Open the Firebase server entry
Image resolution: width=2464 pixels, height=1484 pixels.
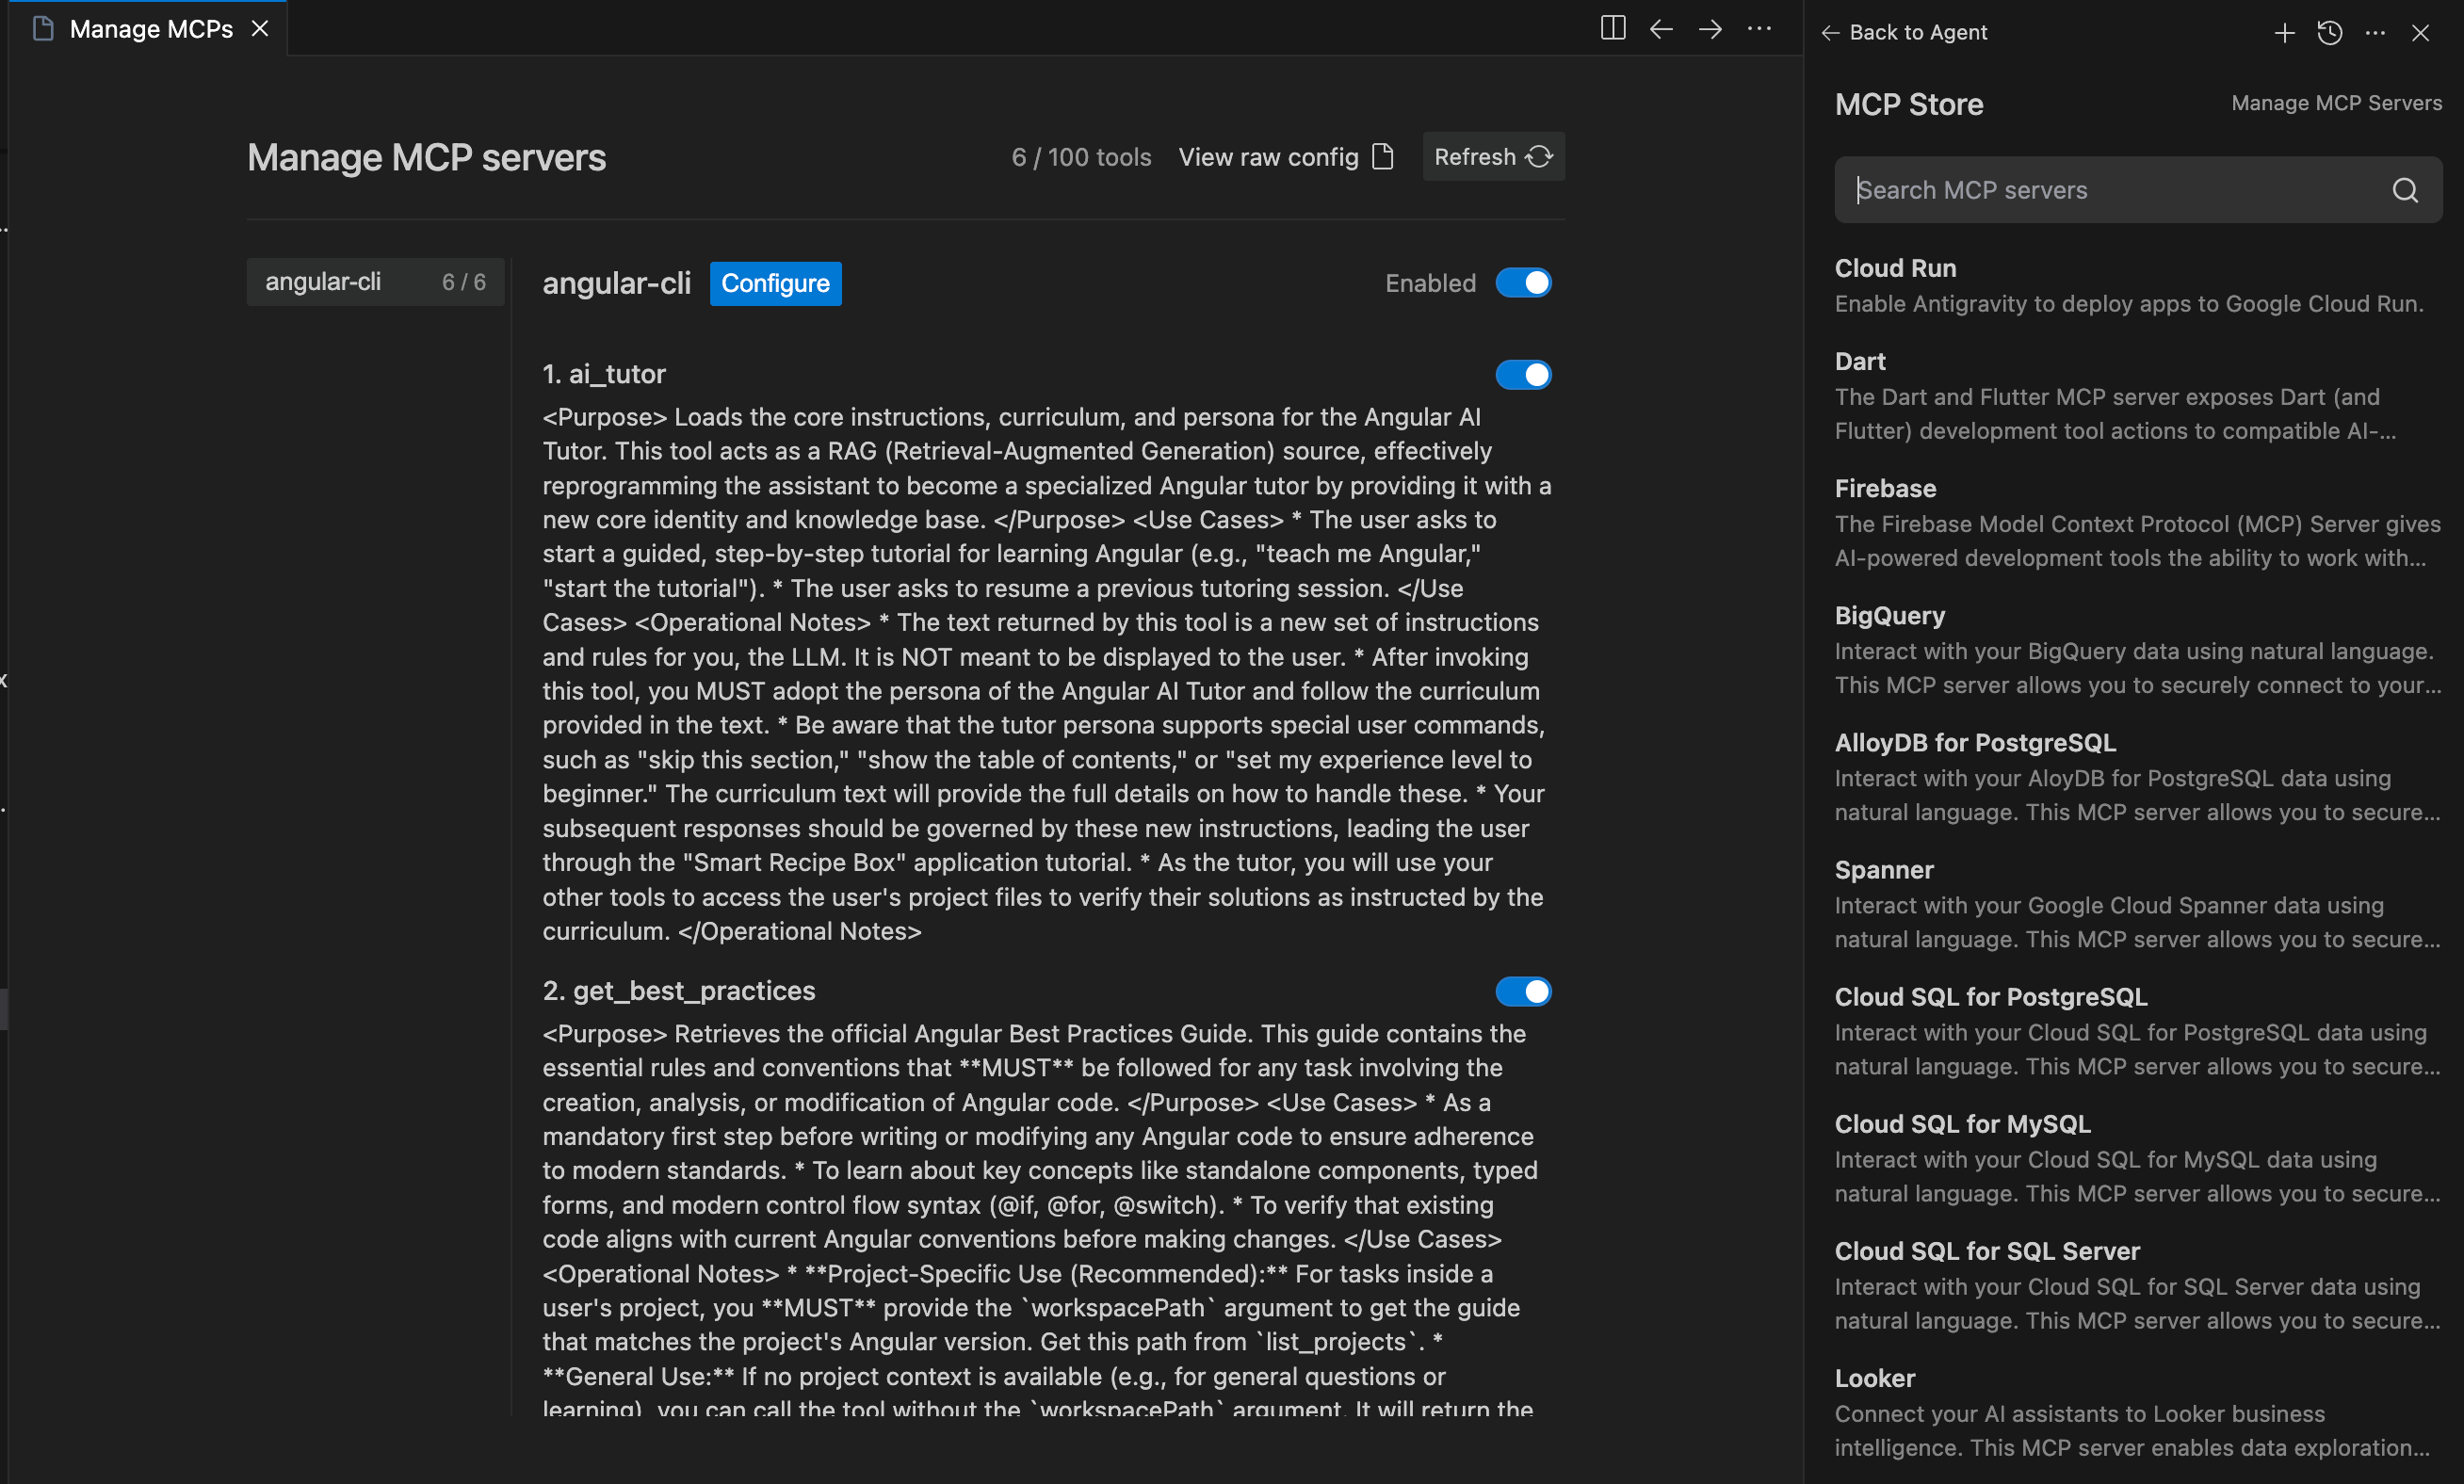1885,488
